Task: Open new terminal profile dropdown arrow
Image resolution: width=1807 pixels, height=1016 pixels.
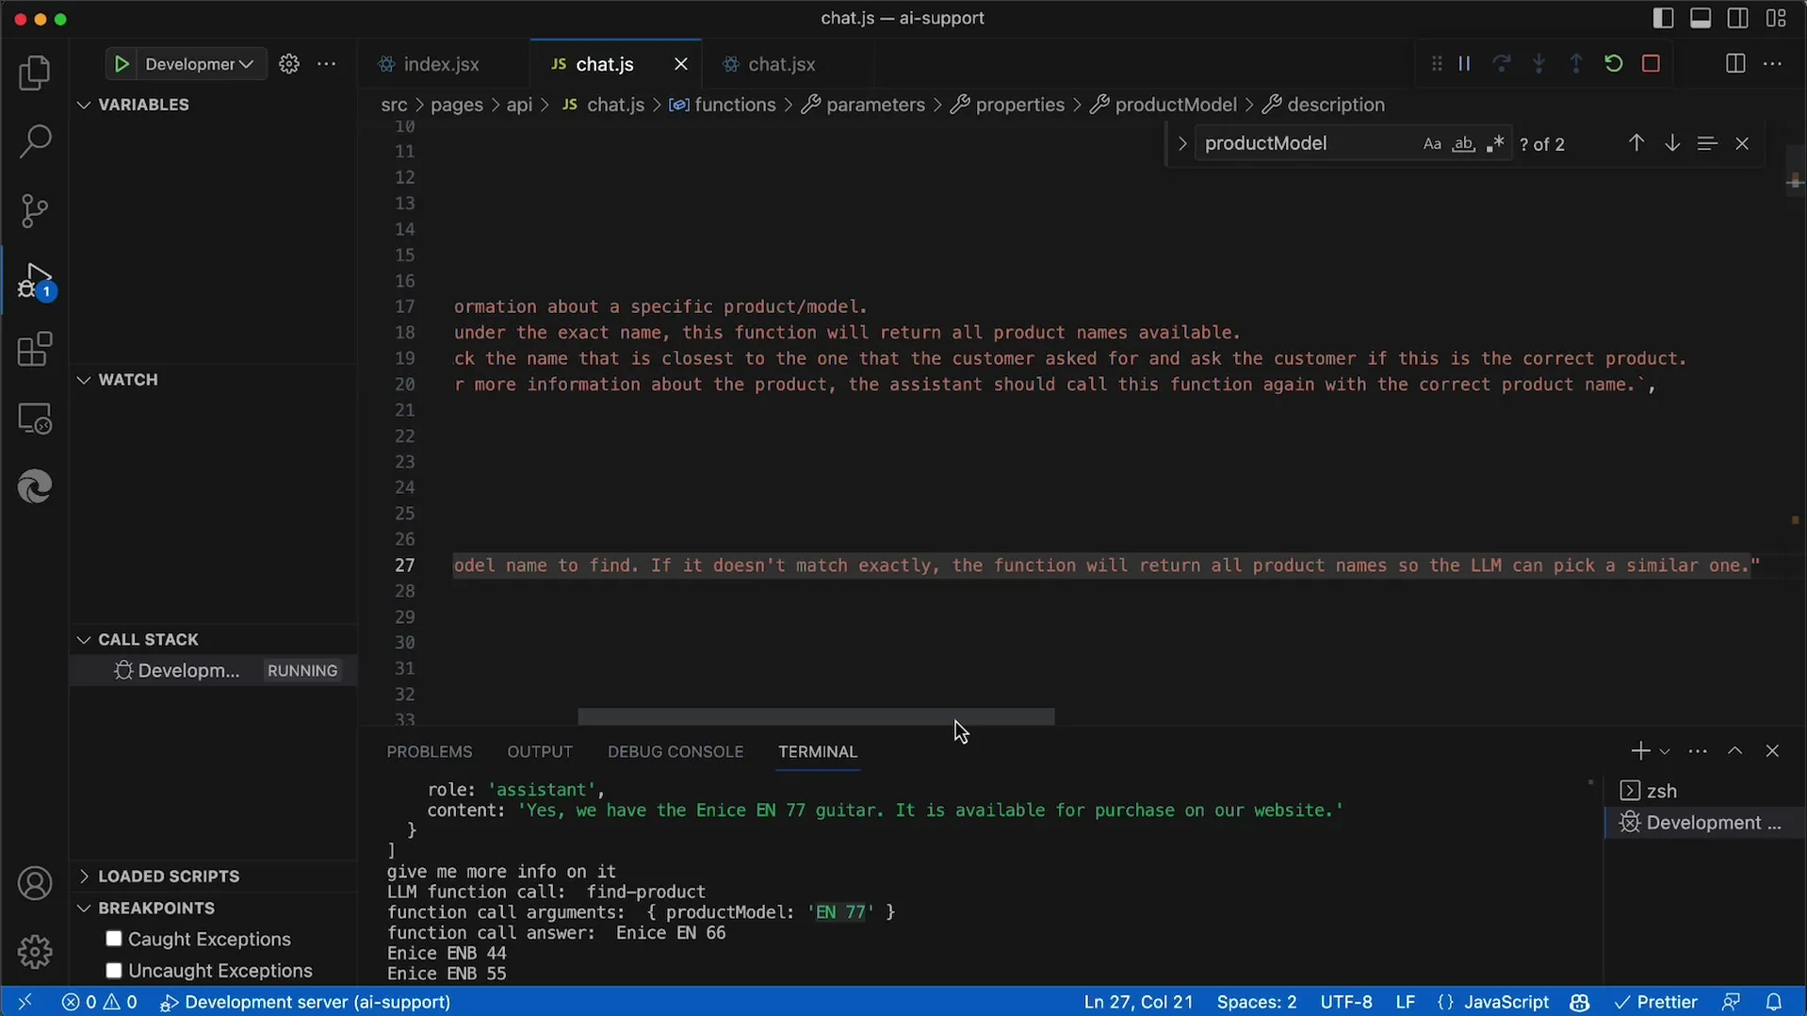Action: (x=1665, y=751)
